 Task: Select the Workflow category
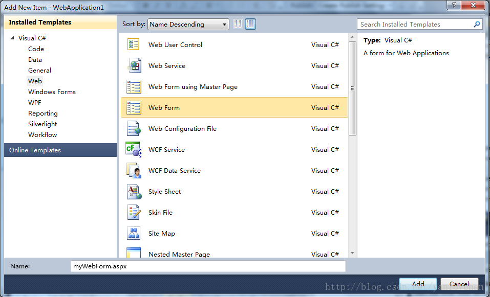click(42, 135)
